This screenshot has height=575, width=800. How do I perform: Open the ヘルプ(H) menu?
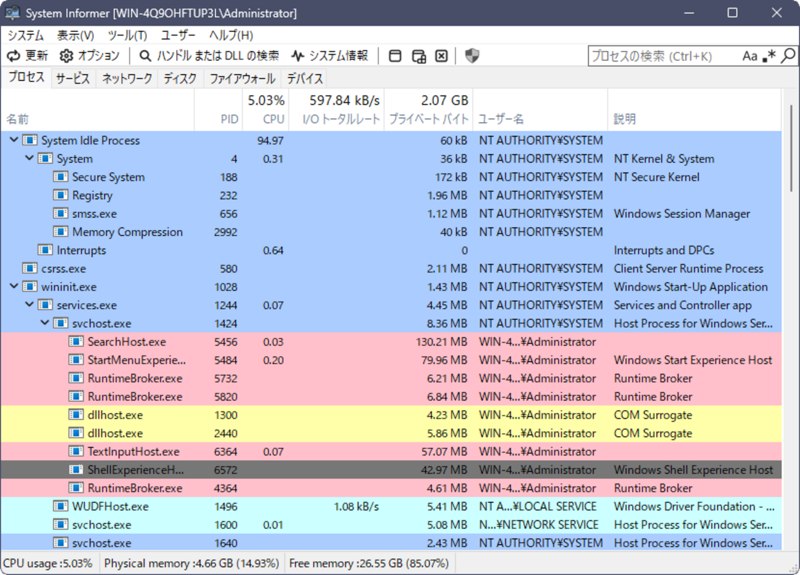tap(231, 35)
